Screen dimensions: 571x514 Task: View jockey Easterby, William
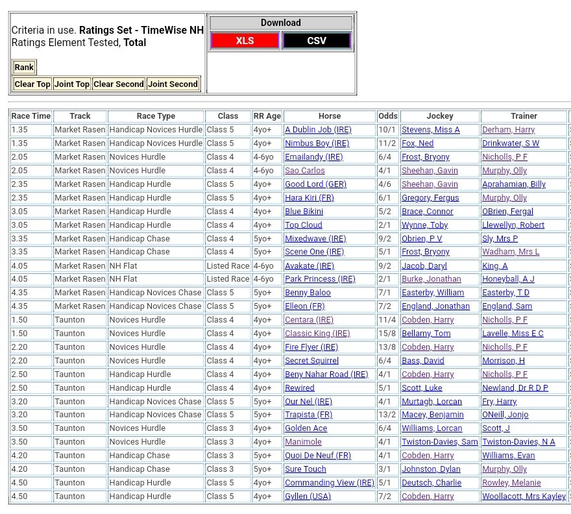[x=432, y=293]
